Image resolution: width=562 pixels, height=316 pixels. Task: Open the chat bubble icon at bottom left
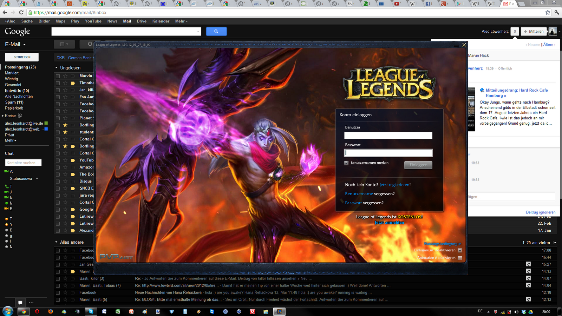(20, 302)
